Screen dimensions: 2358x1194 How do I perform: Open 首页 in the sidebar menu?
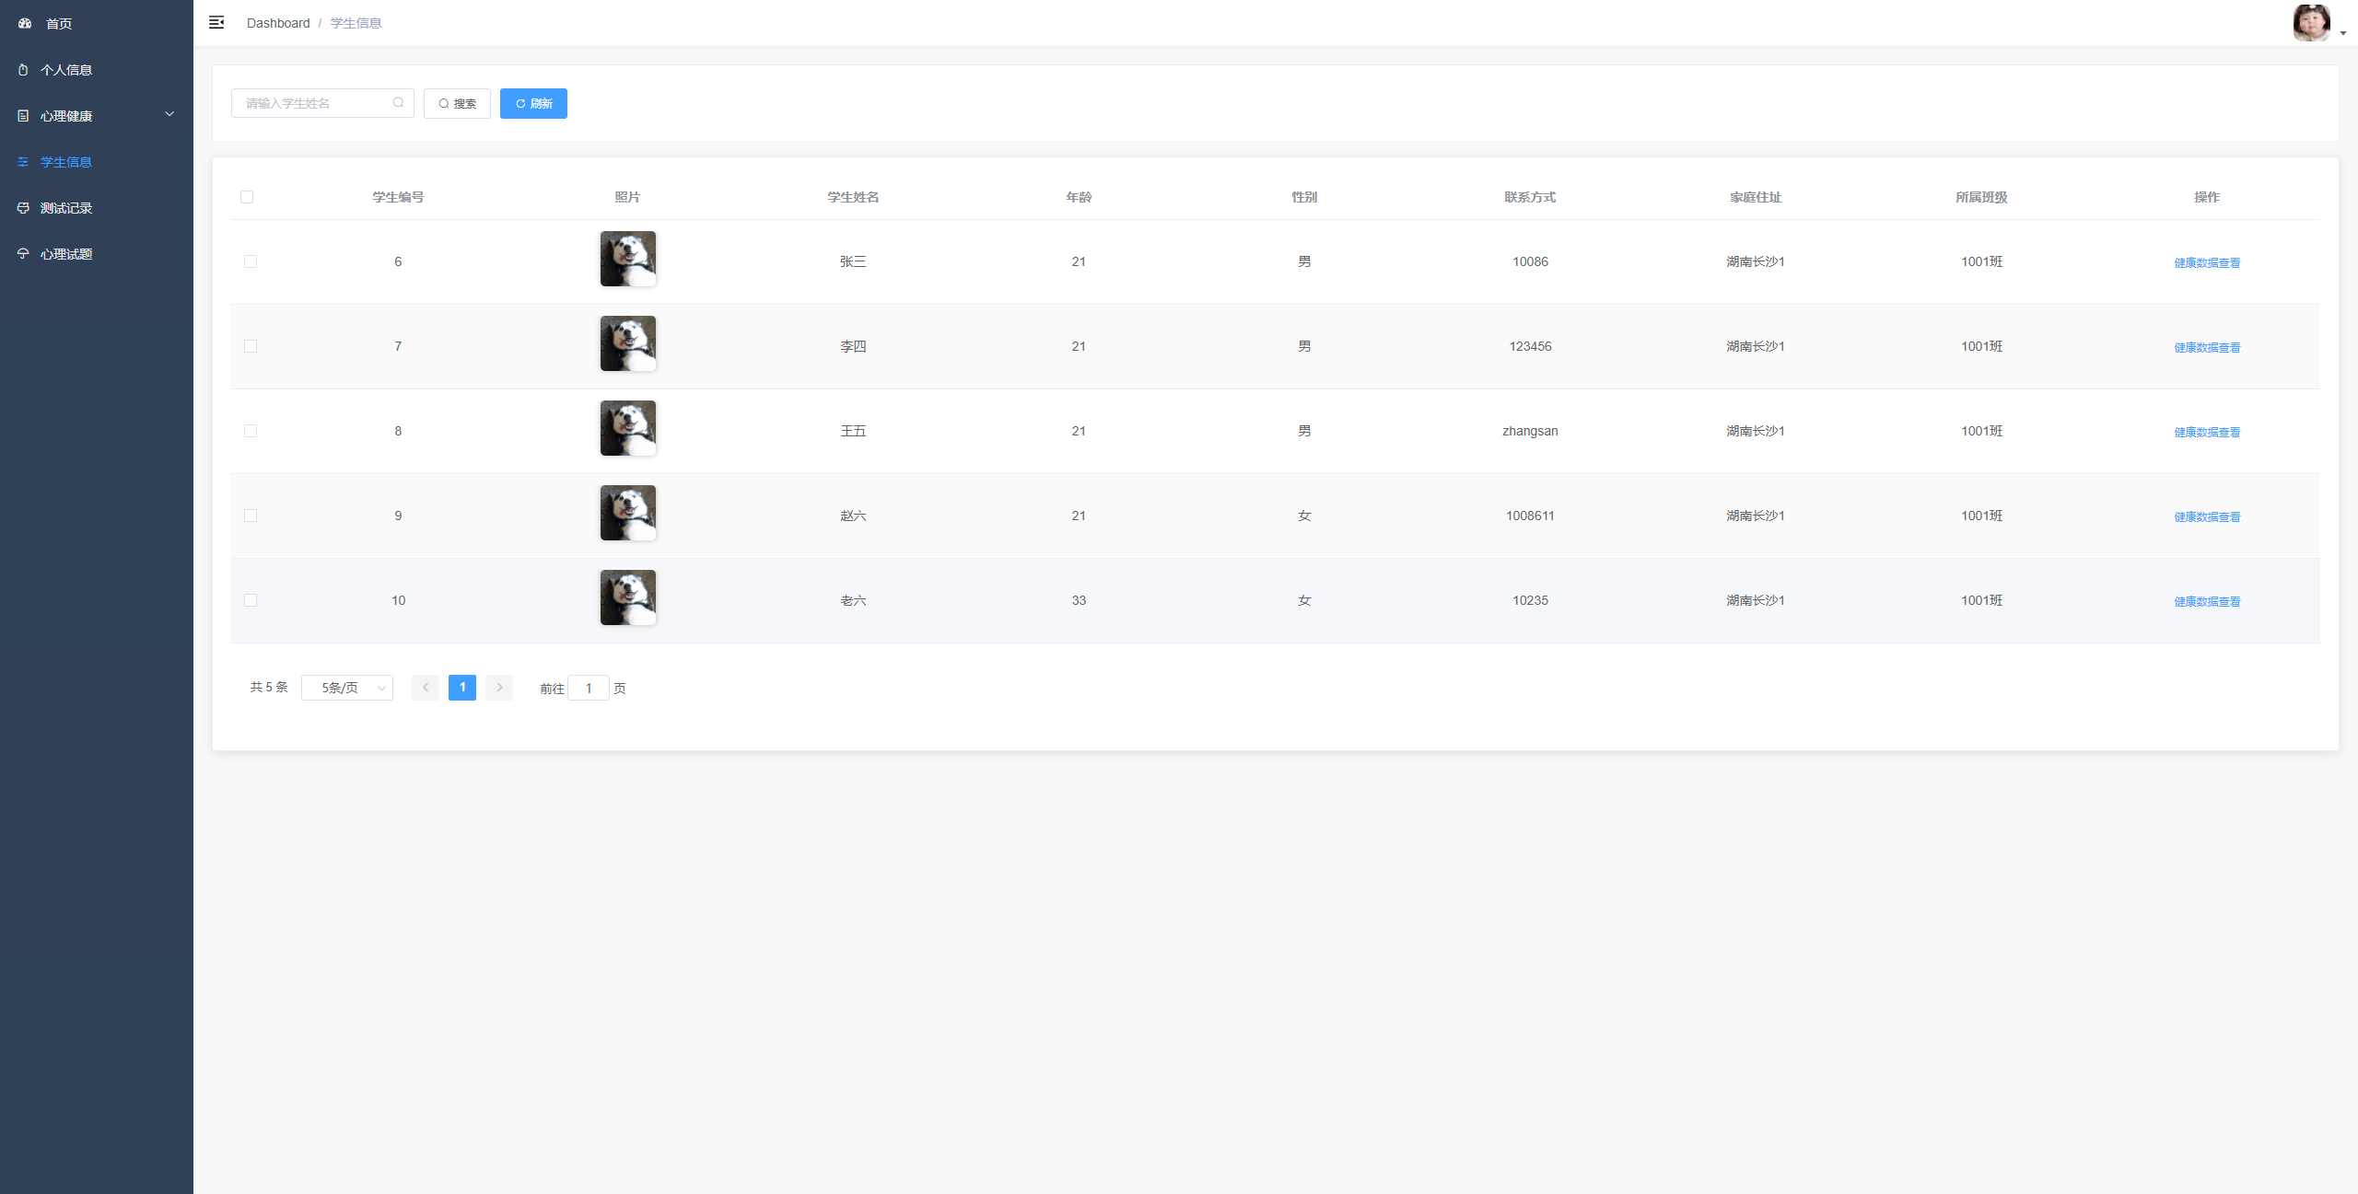97,23
